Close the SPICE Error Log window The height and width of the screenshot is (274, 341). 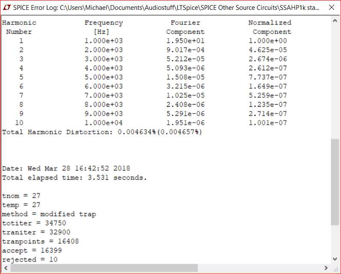point(332,7)
